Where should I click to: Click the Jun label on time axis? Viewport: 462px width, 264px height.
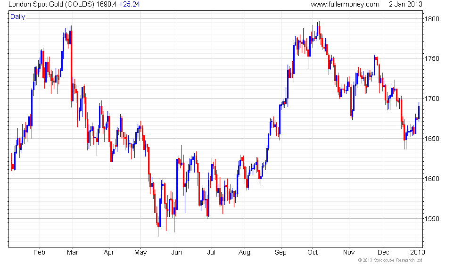pyautogui.click(x=176, y=253)
